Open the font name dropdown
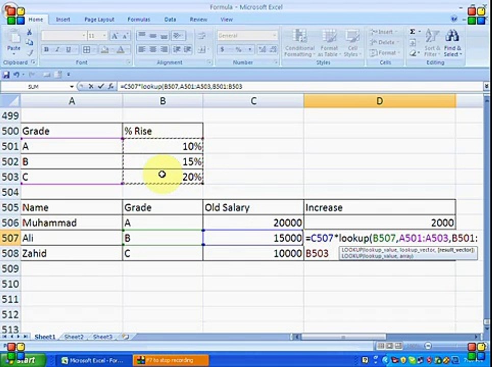The height and width of the screenshot is (367, 492). [84, 36]
